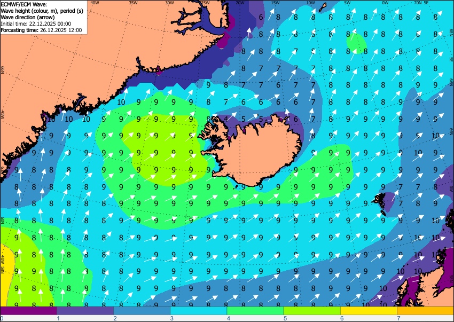Click 'Forcasting time: 26.12.2025 12:00' text
The width and height of the screenshot is (454, 322).
point(42,30)
